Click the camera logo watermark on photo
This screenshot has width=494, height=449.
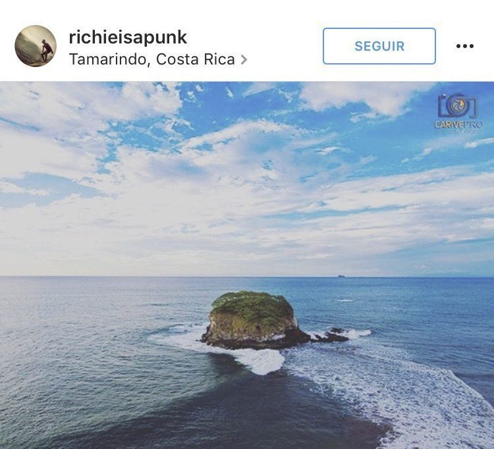coord(458,106)
